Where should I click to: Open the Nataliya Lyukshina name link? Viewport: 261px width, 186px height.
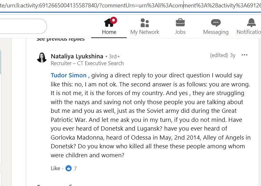click(77, 56)
